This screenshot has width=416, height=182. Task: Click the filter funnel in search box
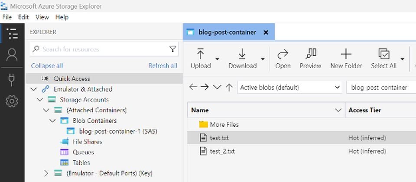click(172, 49)
